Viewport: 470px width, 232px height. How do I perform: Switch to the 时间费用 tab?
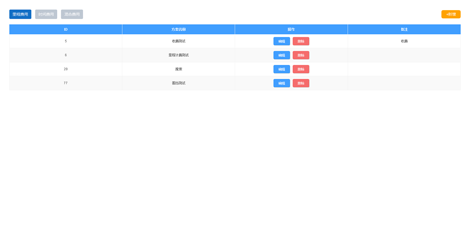(46, 14)
